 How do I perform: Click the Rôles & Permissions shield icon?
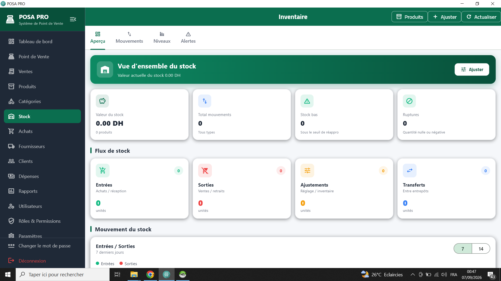pyautogui.click(x=11, y=221)
